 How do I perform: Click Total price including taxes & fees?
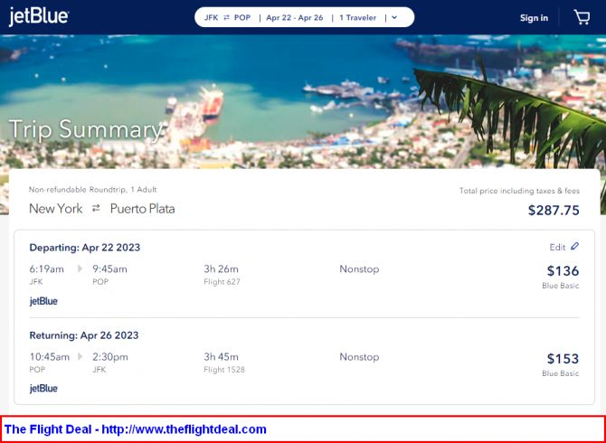point(519,191)
